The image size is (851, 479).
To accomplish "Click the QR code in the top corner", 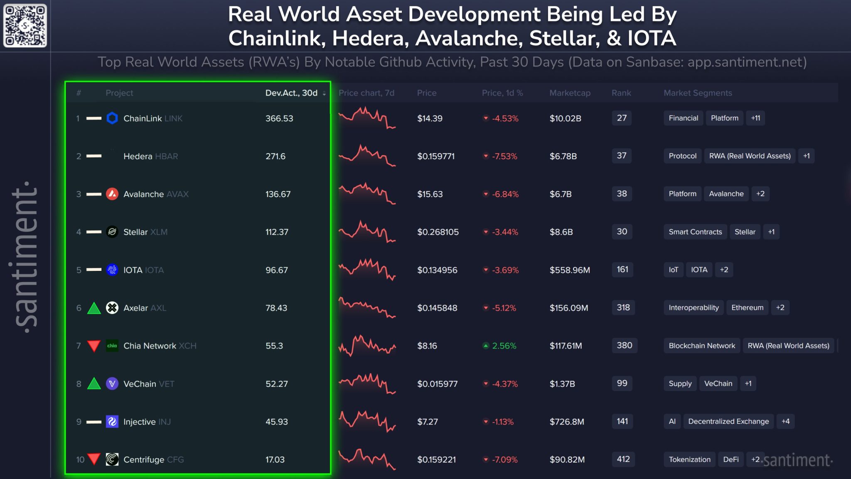I will pos(25,25).
